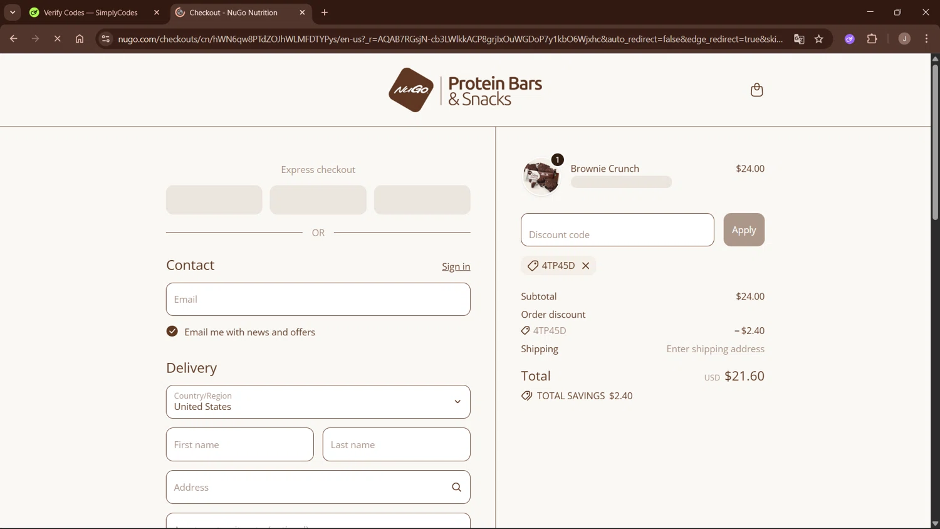View site information icon in address bar

[106, 39]
